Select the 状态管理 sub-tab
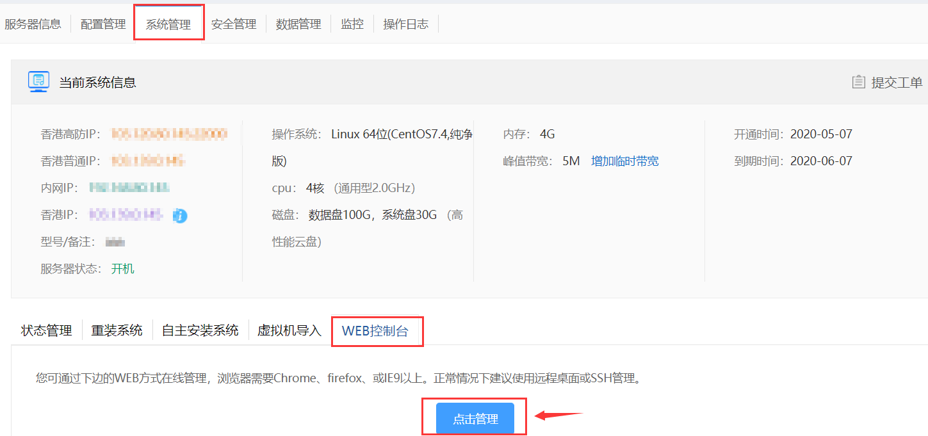Image resolution: width=928 pixels, height=436 pixels. tap(47, 330)
